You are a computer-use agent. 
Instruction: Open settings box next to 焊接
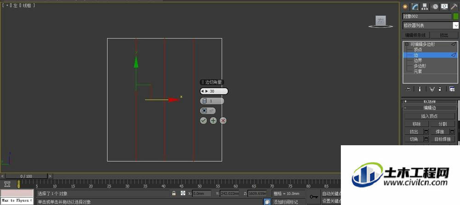click(452, 131)
